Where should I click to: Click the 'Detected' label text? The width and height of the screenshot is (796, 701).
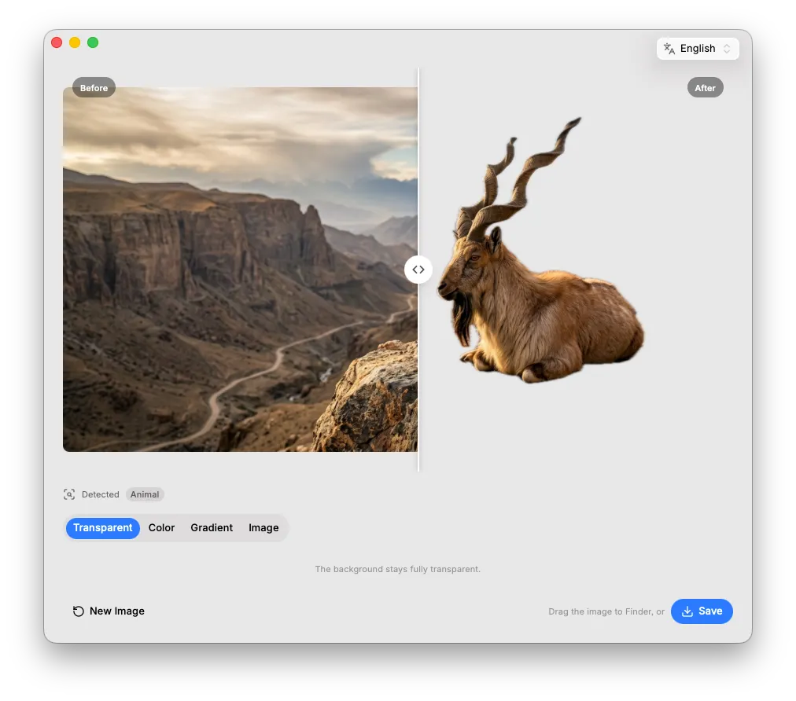[x=101, y=494]
